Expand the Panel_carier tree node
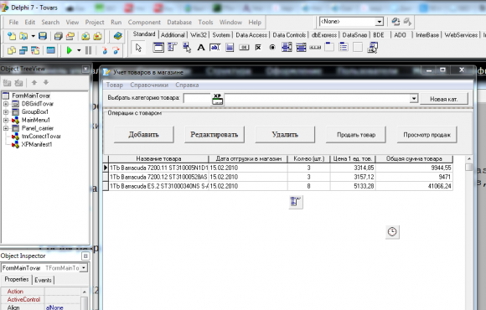 point(6,128)
